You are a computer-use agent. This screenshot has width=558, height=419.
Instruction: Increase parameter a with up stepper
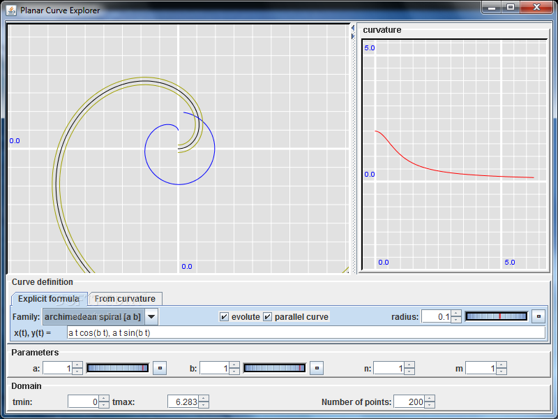pos(77,365)
